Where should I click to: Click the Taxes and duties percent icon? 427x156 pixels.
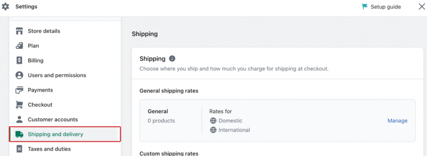(20, 149)
